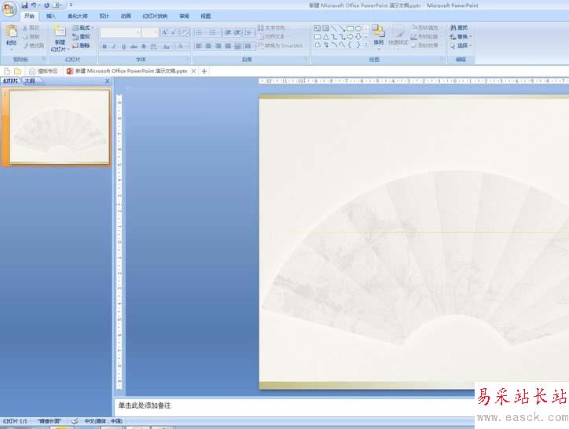The image size is (569, 429).
Task: Open the Change Case (Aa) dropdown
Action: point(167,46)
